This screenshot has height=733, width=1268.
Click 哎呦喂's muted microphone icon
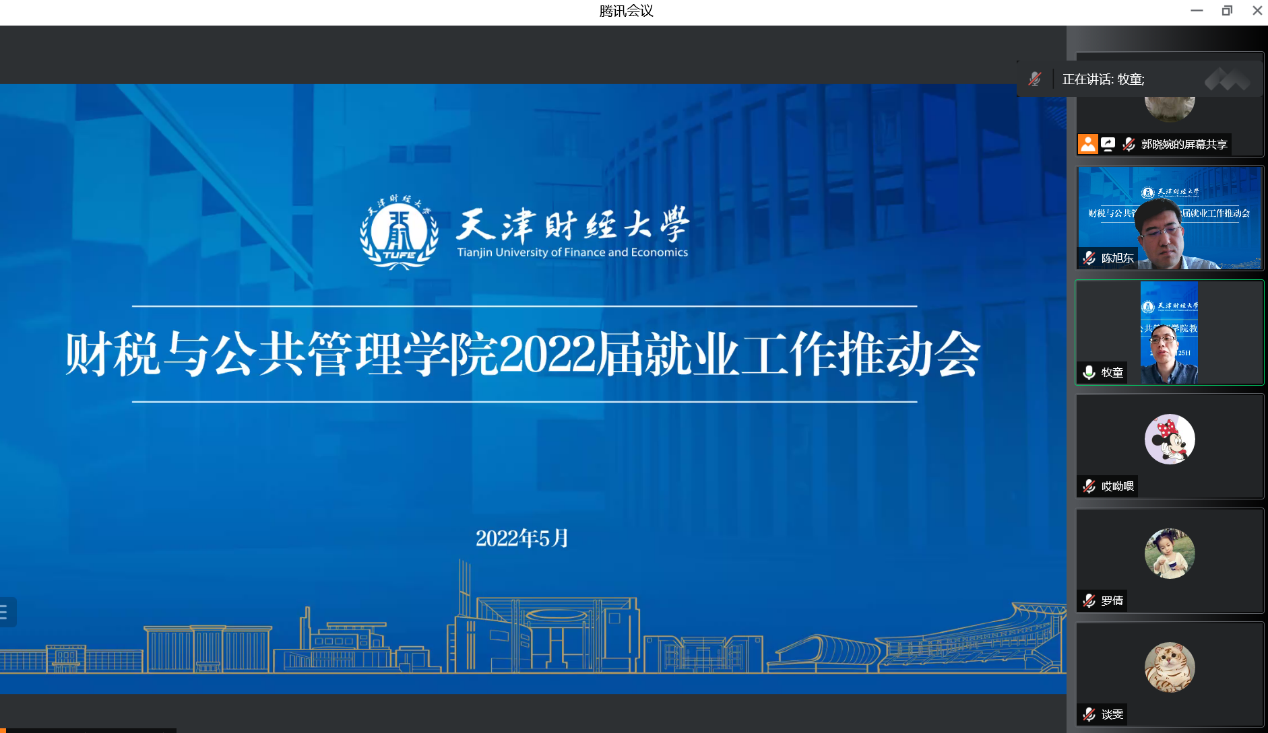1089,486
